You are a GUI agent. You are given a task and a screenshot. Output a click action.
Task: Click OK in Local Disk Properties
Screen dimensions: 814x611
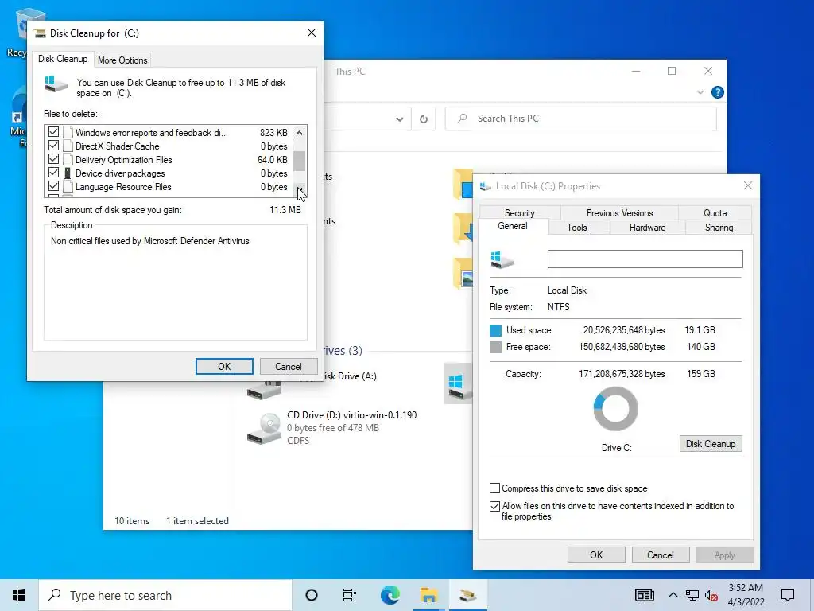[x=596, y=555]
